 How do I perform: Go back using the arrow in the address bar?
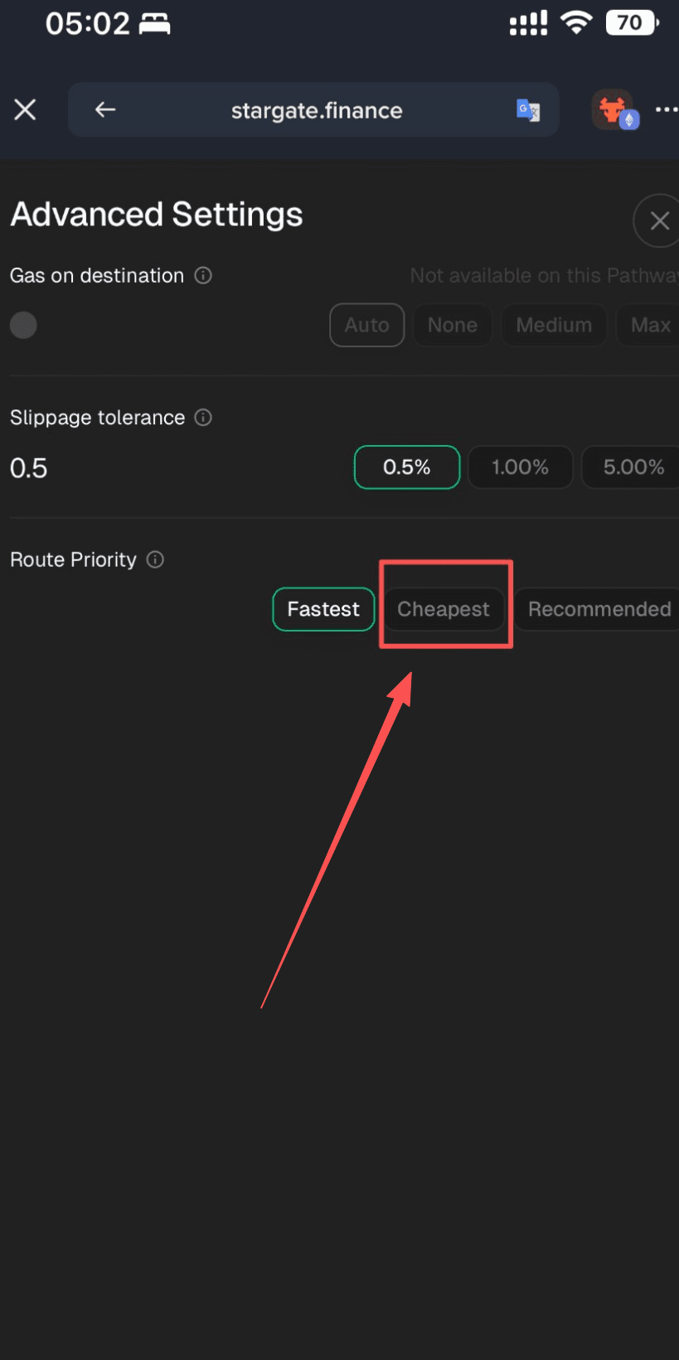(104, 109)
